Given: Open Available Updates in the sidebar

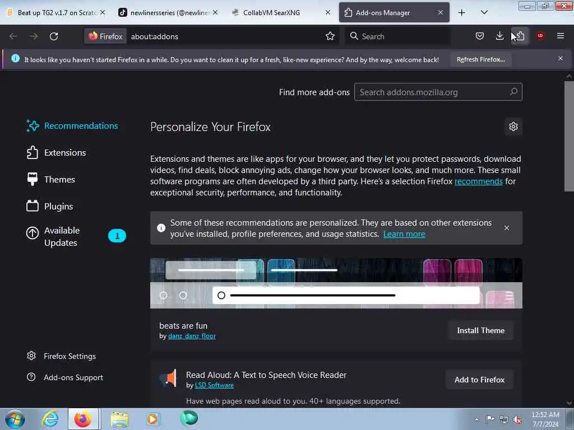Looking at the screenshot, I should (x=76, y=236).
